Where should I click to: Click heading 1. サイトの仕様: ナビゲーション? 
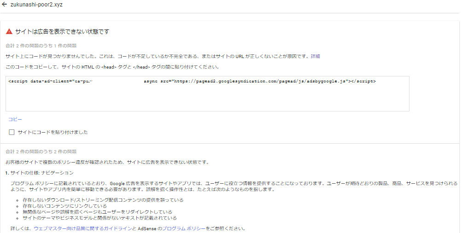[40, 173]
